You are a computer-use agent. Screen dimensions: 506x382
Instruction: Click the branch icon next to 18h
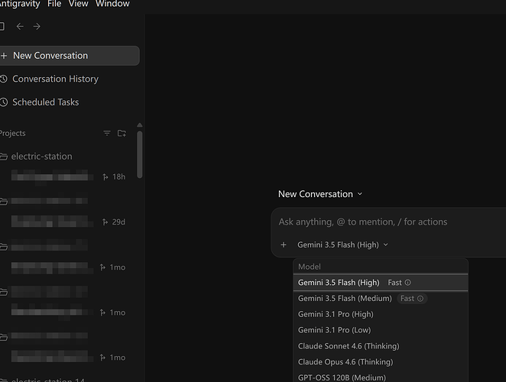[x=105, y=176]
